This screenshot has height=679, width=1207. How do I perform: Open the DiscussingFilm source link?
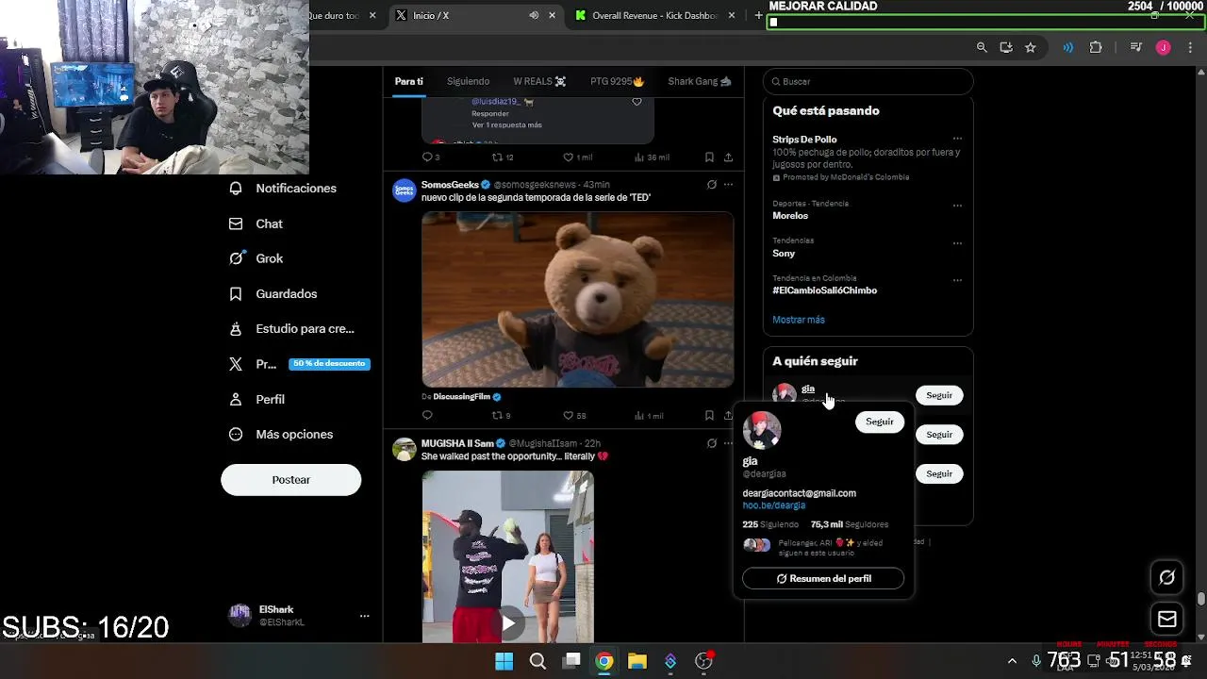[461, 397]
